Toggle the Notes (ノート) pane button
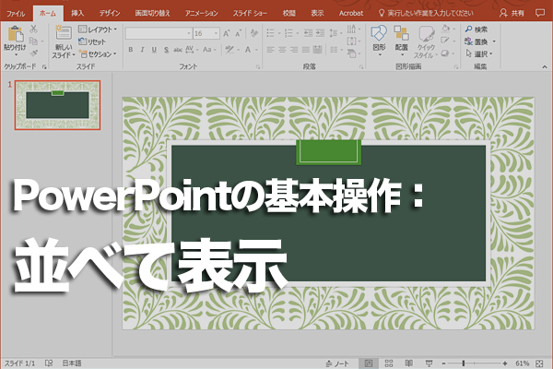The image size is (553, 369). coord(337,363)
